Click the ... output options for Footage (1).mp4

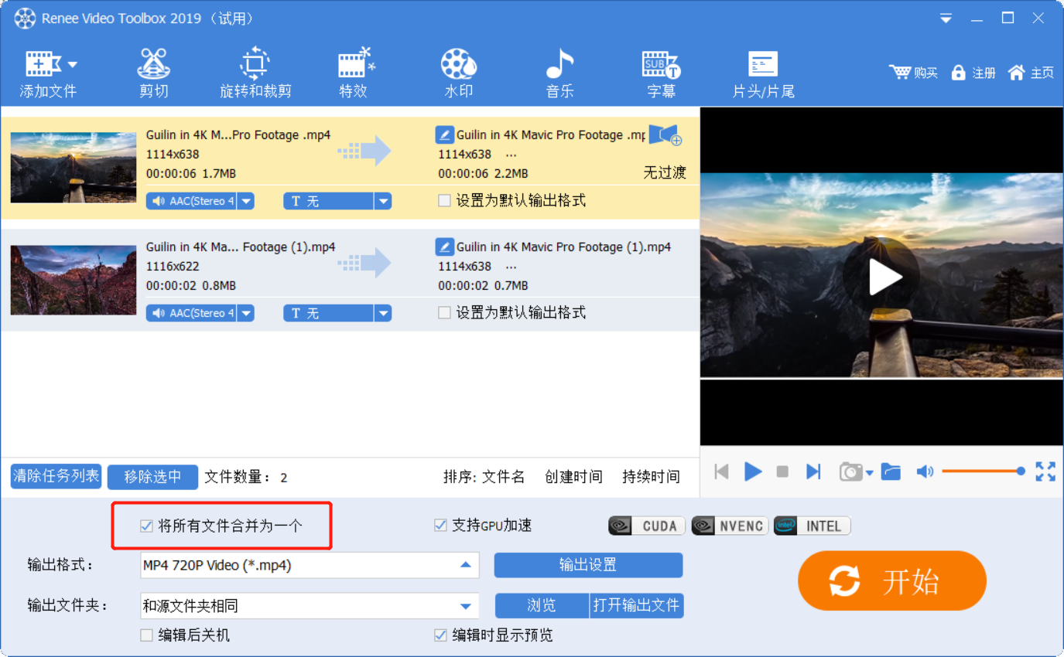click(511, 267)
